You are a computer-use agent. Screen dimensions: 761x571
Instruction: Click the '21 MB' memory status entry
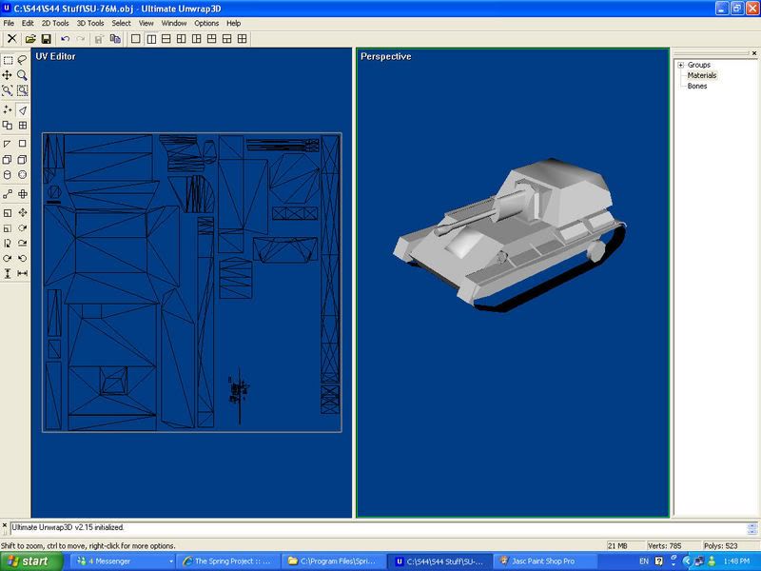tap(617, 545)
